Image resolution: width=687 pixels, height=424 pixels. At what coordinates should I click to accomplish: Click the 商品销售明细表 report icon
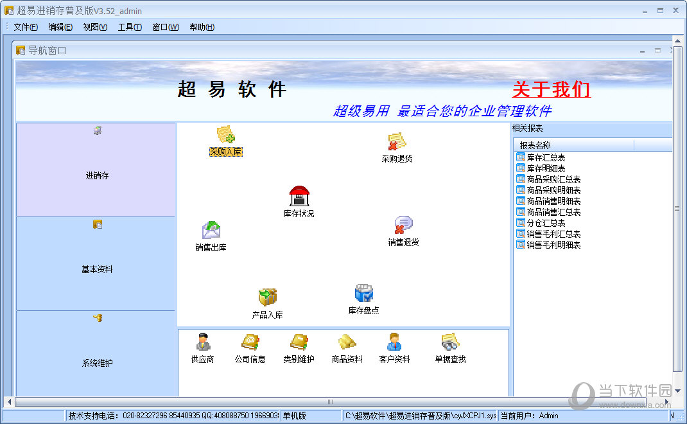[x=521, y=201]
